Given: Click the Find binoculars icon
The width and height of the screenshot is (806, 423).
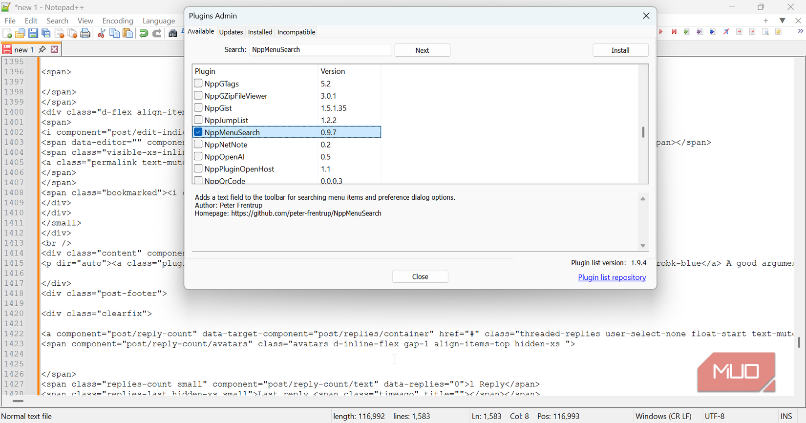Looking at the screenshot, I should pyautogui.click(x=173, y=33).
